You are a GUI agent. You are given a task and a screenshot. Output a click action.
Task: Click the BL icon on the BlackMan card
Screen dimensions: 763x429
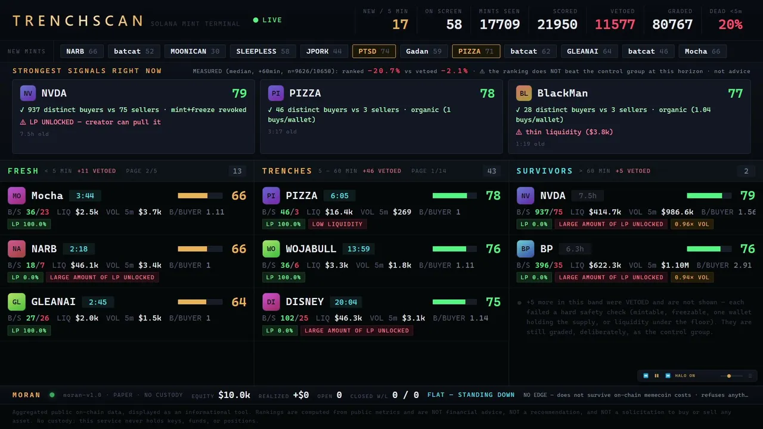pyautogui.click(x=524, y=94)
